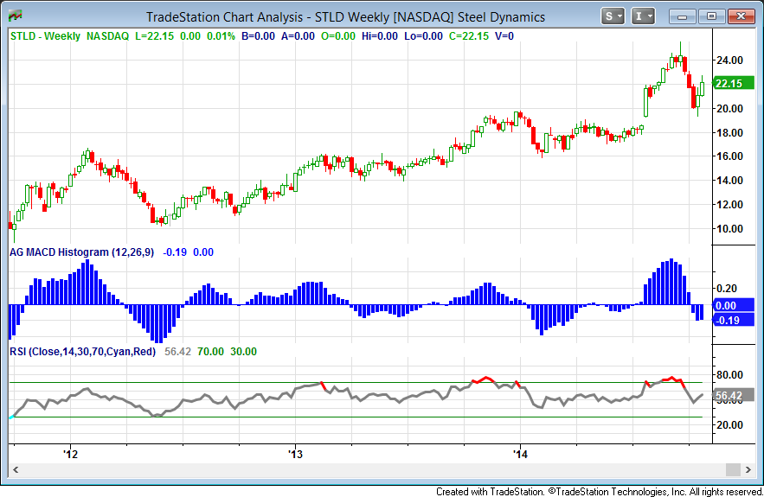Click the horizontal scrollbar thumb
764x497 pixels.
pos(733,469)
